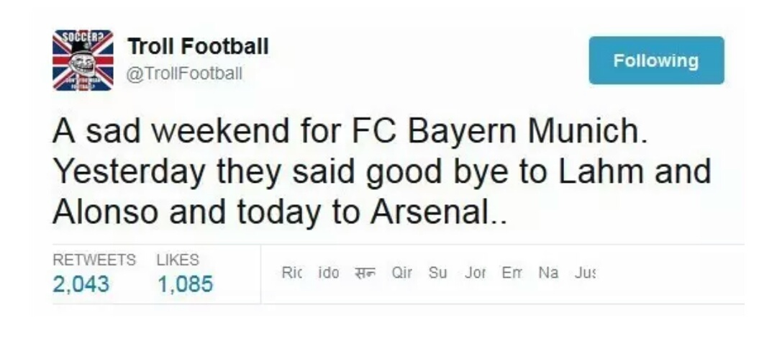Click the Troll Football profile avatar

[x=83, y=60]
